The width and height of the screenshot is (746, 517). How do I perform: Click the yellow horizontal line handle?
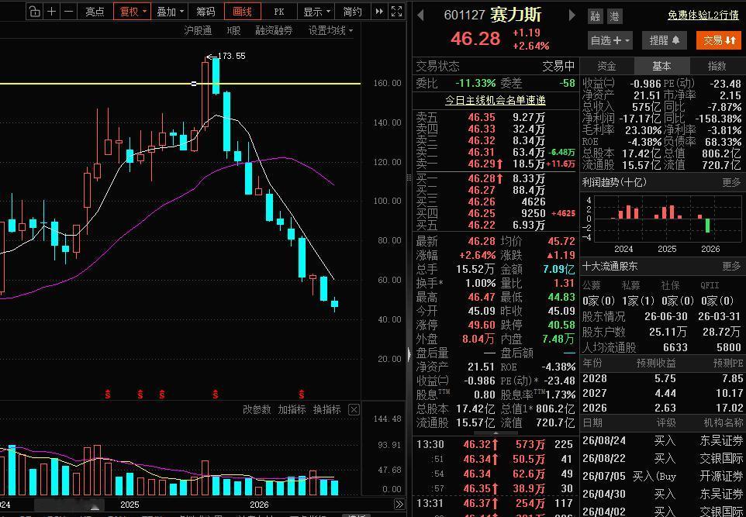pyautogui.click(x=194, y=84)
